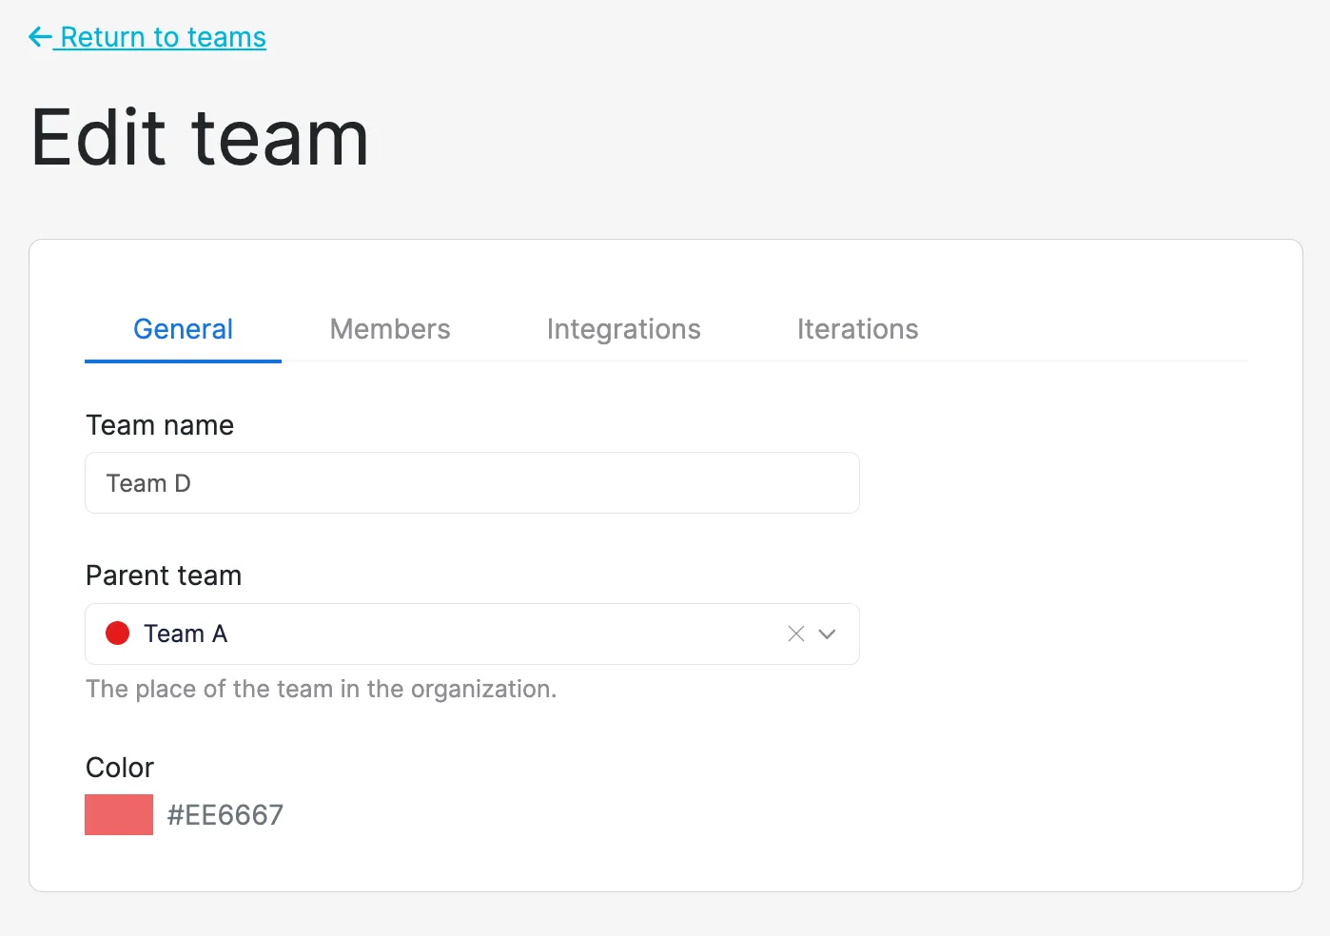
Task: Click the Edit team heading
Action: click(200, 138)
